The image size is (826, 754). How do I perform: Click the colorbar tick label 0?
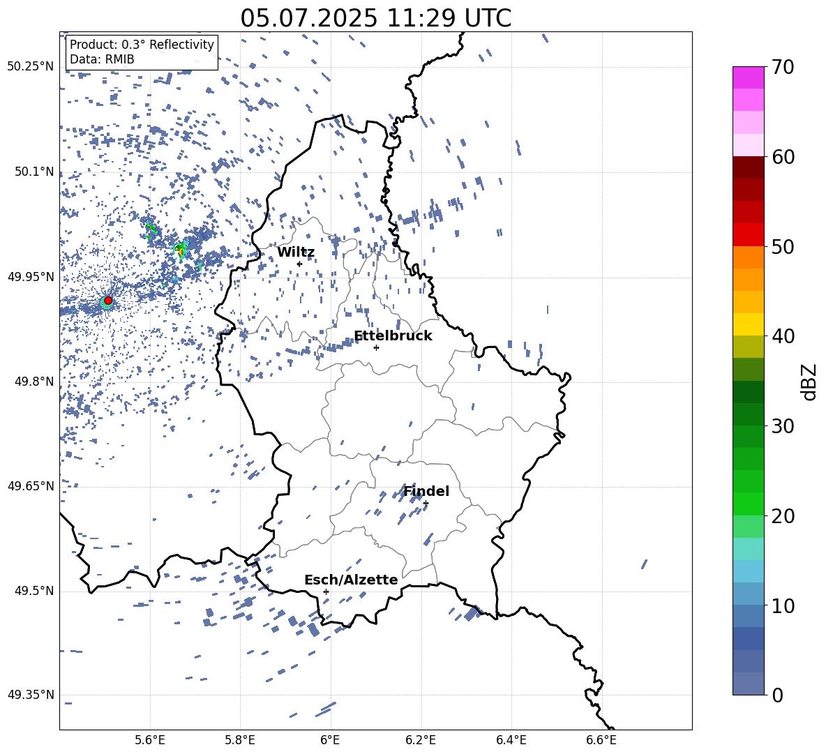tap(778, 695)
